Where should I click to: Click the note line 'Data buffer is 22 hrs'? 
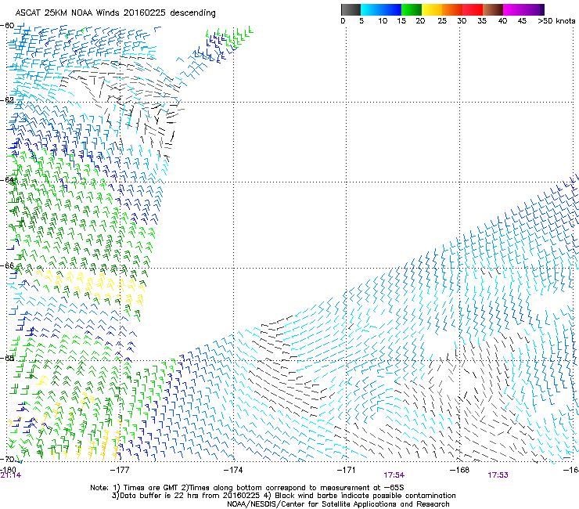pos(283,496)
